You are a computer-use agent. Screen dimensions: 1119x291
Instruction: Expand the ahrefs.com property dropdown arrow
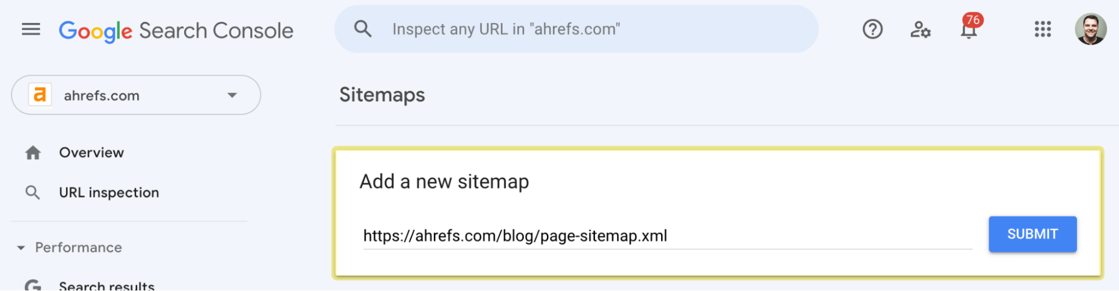pyautogui.click(x=232, y=95)
